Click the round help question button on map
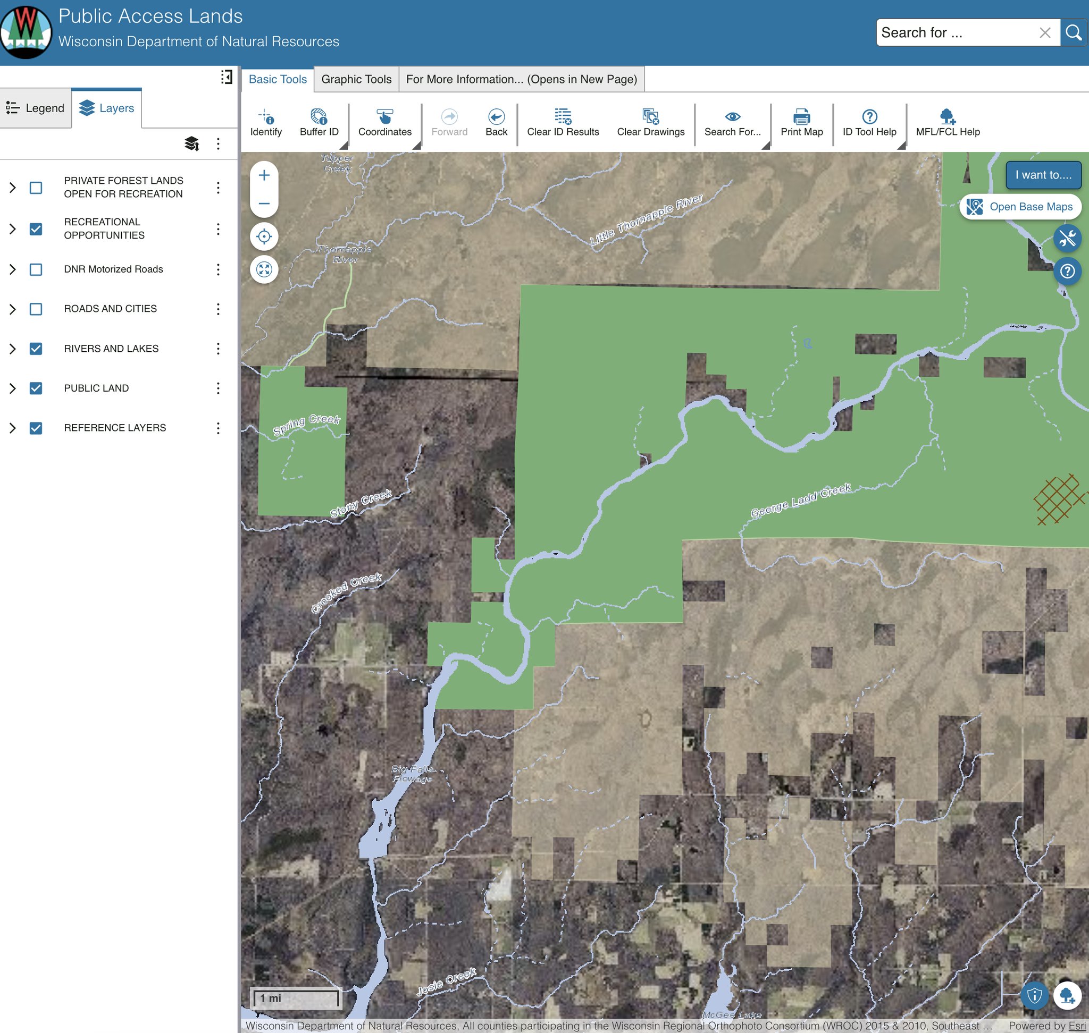 tap(1067, 271)
